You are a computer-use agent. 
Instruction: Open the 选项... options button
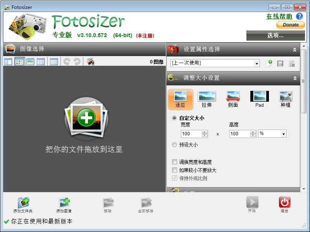click(x=276, y=36)
